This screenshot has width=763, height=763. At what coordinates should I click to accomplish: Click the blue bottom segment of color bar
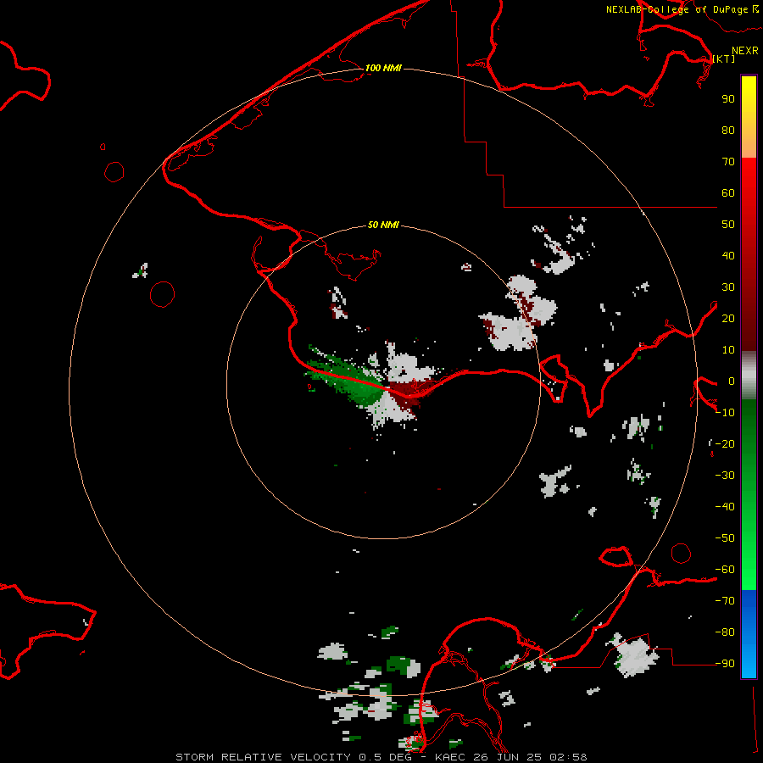(749, 634)
